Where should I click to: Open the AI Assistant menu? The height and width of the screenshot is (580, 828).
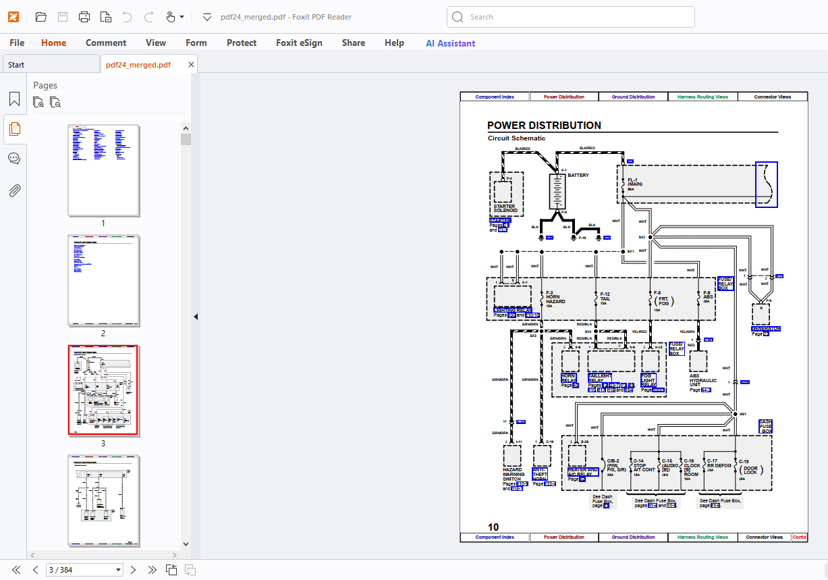point(450,43)
